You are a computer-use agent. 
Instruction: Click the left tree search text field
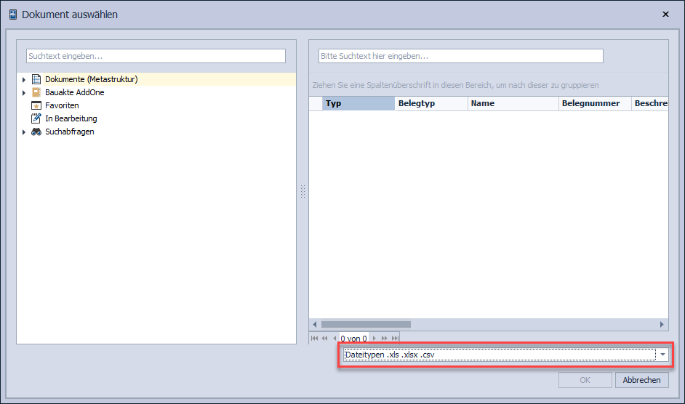(156, 56)
